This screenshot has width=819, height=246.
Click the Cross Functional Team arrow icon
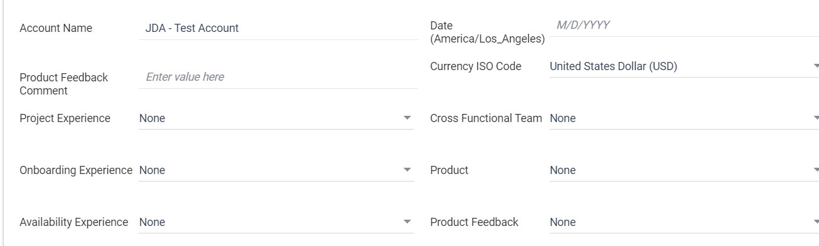tap(816, 118)
